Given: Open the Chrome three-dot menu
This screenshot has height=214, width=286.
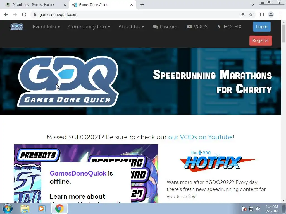Looking at the screenshot, I should (x=280, y=14).
